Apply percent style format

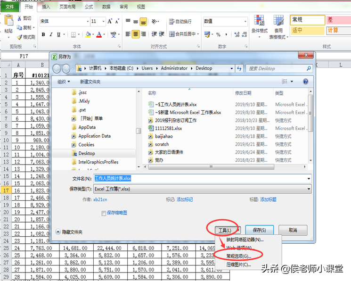(x=219, y=34)
